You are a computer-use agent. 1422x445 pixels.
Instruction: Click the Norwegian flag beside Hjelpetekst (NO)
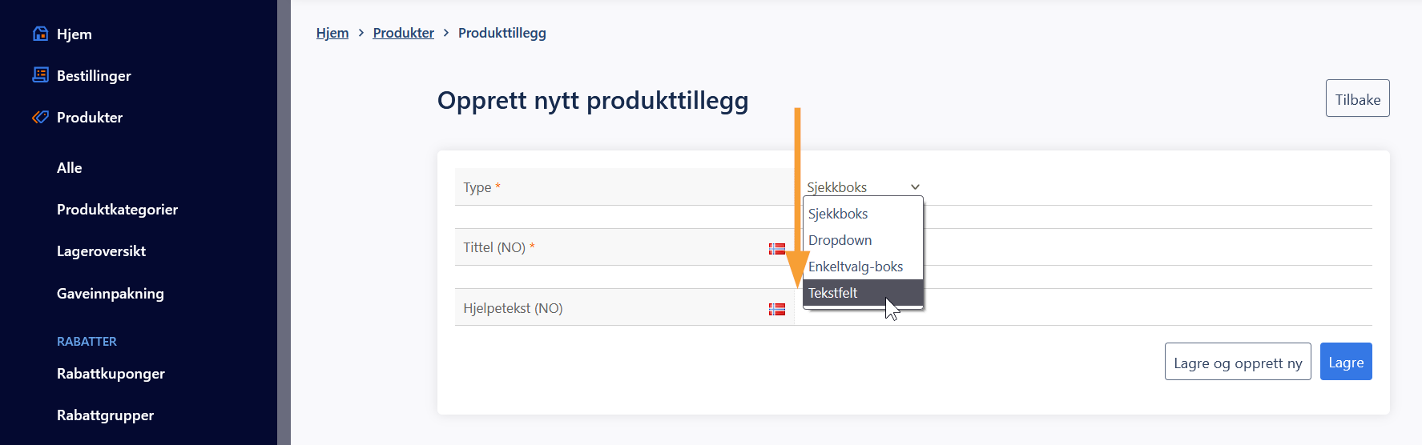(x=776, y=309)
